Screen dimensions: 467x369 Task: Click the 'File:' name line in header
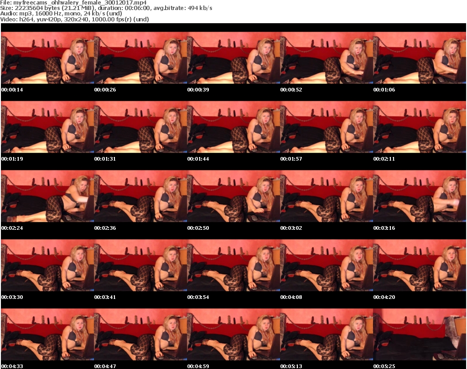click(x=73, y=3)
